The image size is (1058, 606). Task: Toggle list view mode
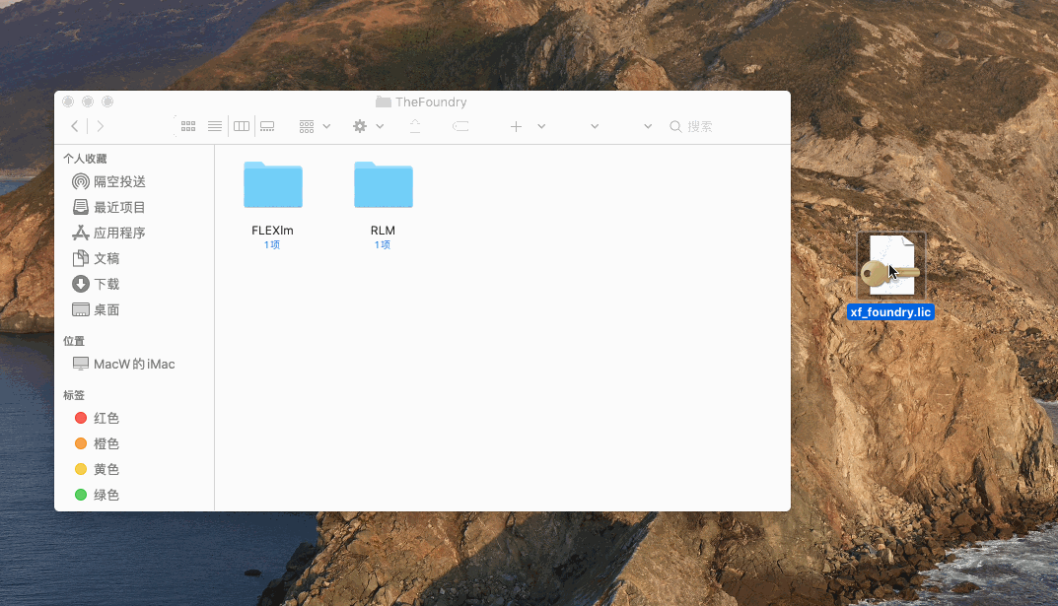click(x=214, y=126)
